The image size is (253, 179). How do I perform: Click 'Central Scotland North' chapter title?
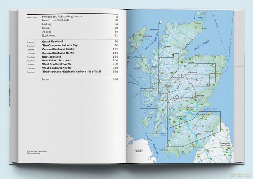click(x=58, y=53)
